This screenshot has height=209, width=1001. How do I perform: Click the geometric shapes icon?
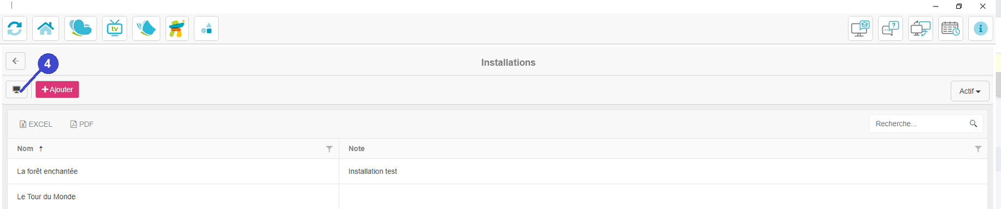pyautogui.click(x=206, y=28)
